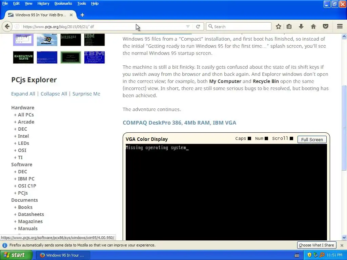
Task: Show site information icon in URL bar
Action: click(x=17, y=26)
